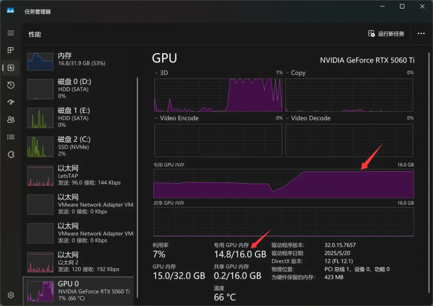The width and height of the screenshot is (433, 306).
Task: Click the 15.0/32.0 GB GPU memory value
Action: click(179, 276)
